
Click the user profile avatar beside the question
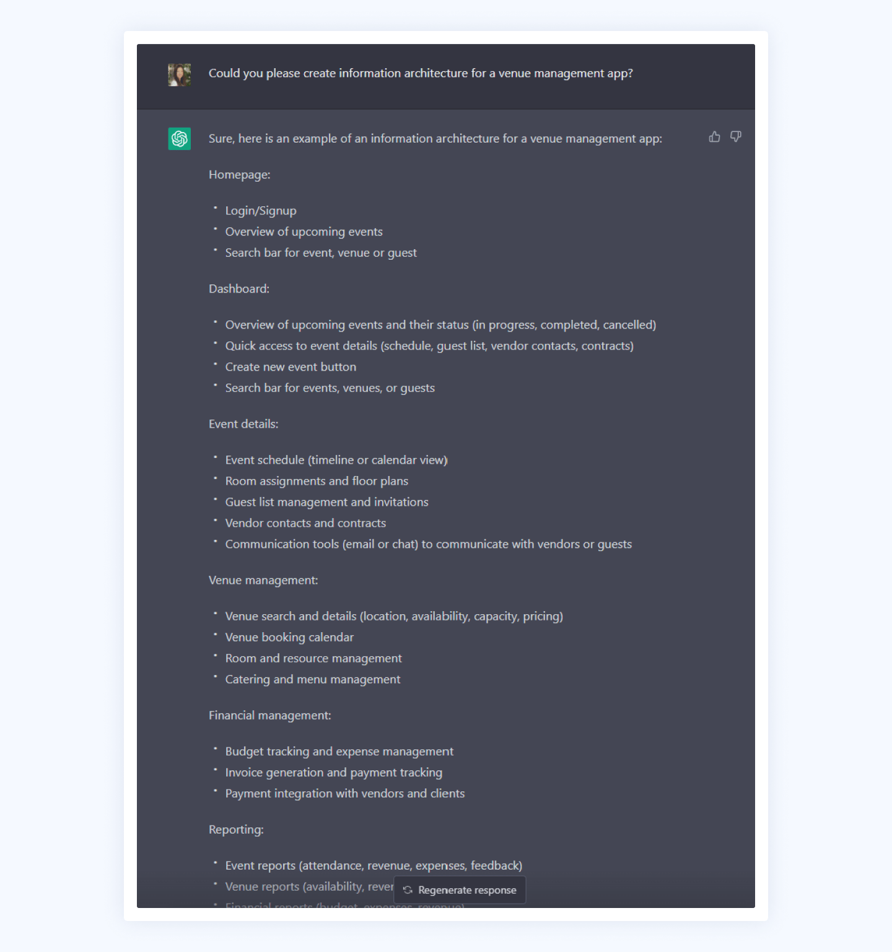pos(179,75)
